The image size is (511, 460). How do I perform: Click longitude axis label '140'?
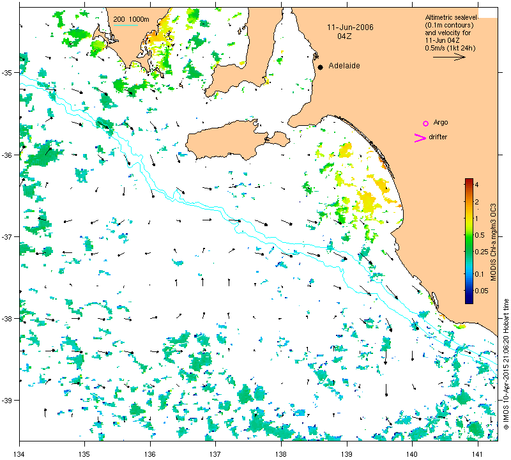(412, 454)
